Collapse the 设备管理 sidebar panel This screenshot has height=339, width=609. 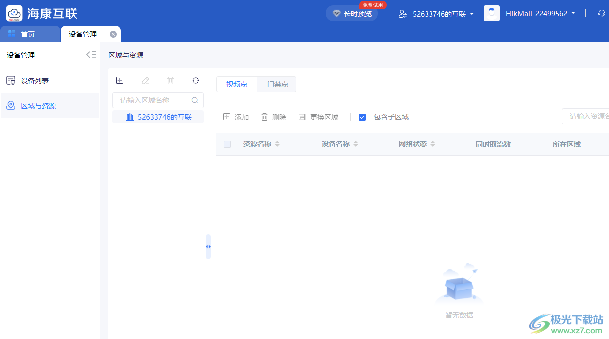click(x=91, y=55)
